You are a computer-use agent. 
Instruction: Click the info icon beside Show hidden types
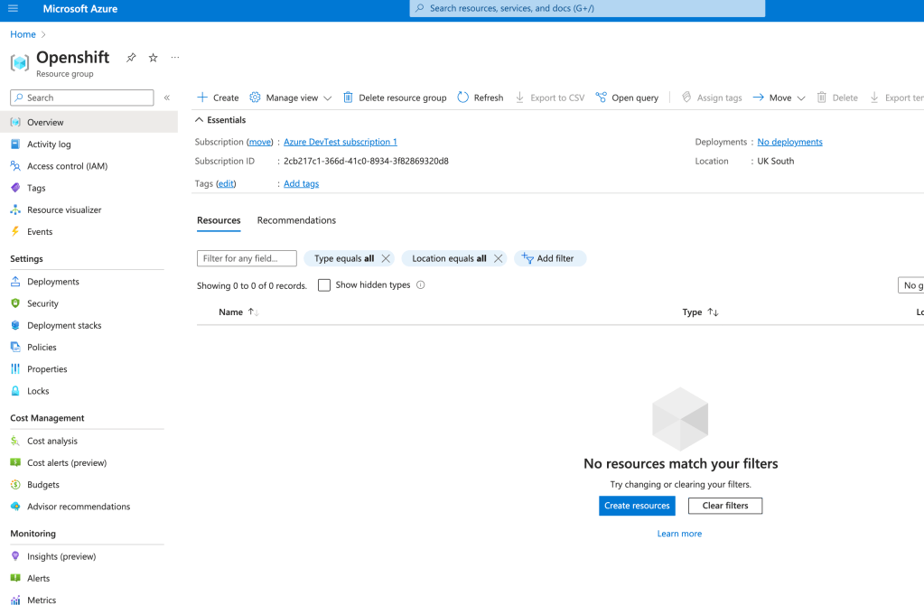(421, 285)
